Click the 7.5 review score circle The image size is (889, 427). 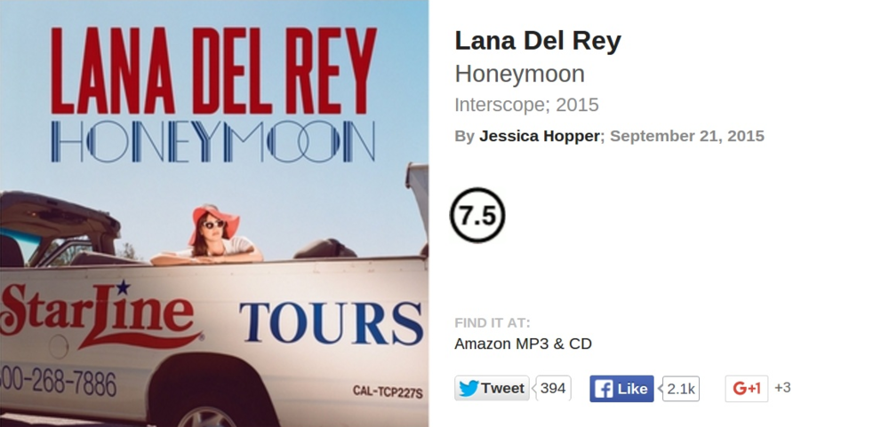(477, 215)
